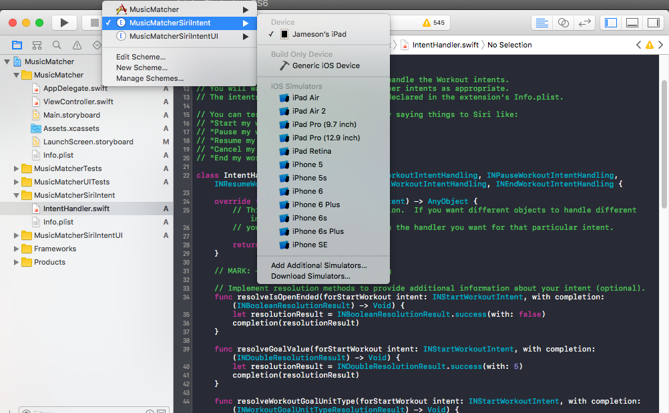Toggle the Utilities right panel
Image resolution: width=669 pixels, height=413 pixels.
click(653, 23)
